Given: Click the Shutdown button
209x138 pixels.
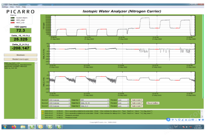Looking at the screenshot, I should [x=21, y=55].
